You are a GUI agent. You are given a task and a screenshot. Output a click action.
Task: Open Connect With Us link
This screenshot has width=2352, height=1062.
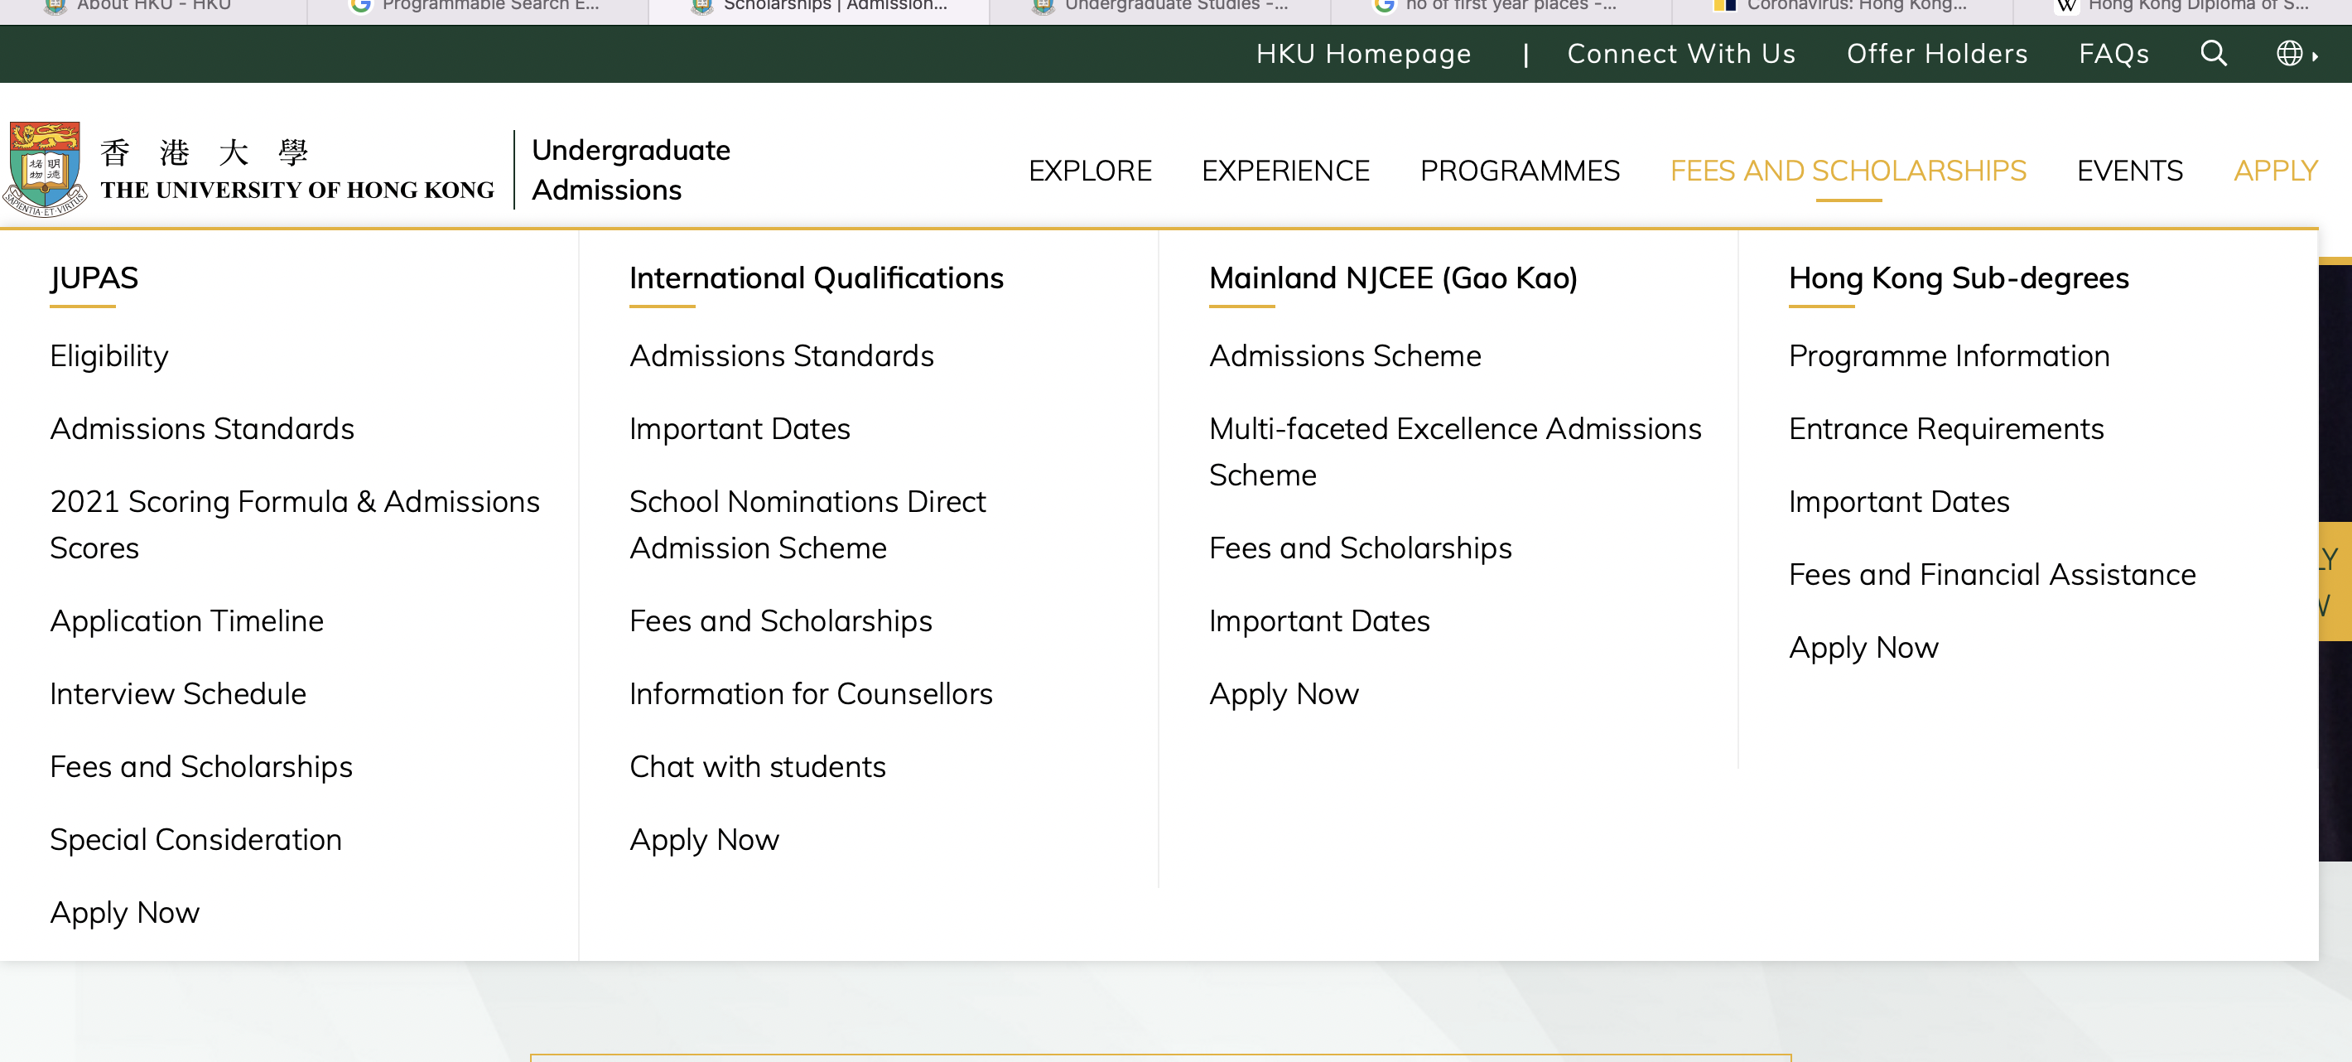tap(1681, 54)
